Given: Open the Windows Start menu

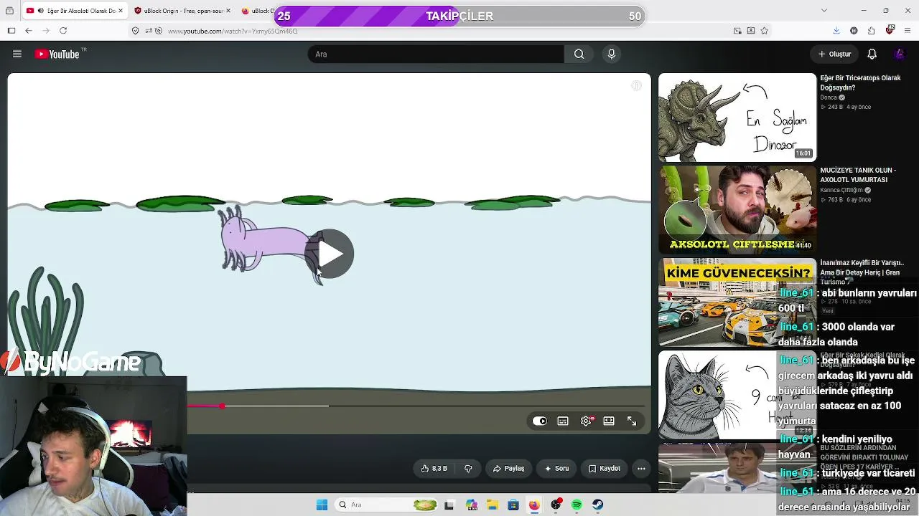Looking at the screenshot, I should pos(322,505).
